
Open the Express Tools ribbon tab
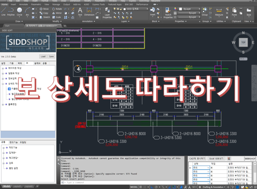point(98,5)
